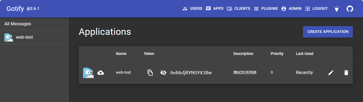The width and height of the screenshot is (363, 102).
Task: Open the Clients page
Action: click(x=239, y=9)
